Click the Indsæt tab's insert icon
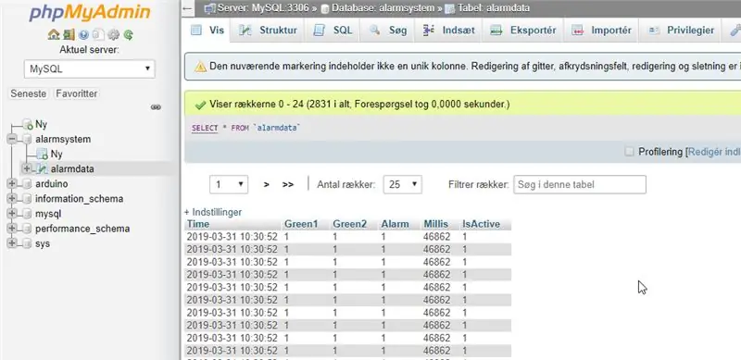This screenshot has height=360, width=741. pos(428,31)
